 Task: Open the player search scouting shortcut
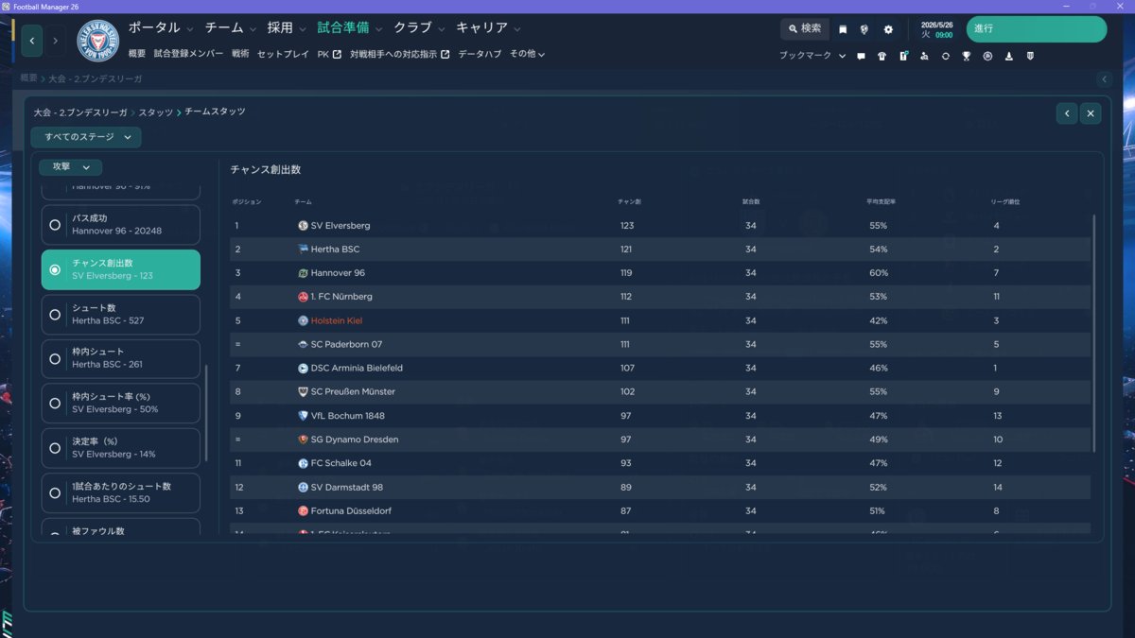(x=924, y=56)
